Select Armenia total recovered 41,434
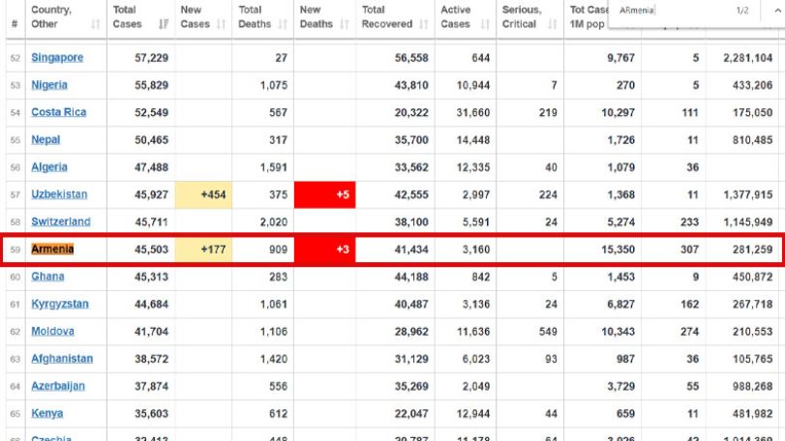The image size is (785, 441). click(x=411, y=249)
